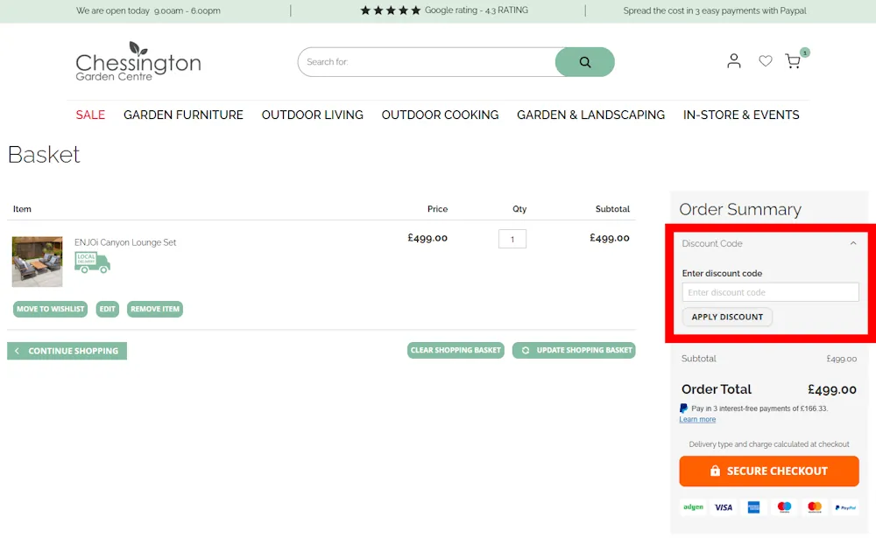Focus the Enter discount code field
This screenshot has height=538, width=876.
(x=770, y=292)
